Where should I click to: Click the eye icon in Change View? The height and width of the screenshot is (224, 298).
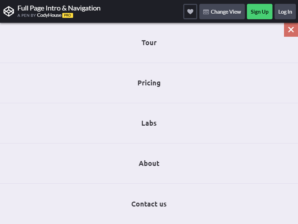[206, 12]
